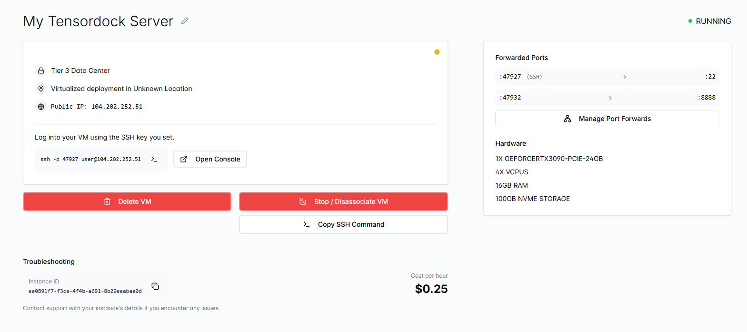Click the arrow in the 47927 SSH port row
The image size is (747, 332).
[x=623, y=77]
